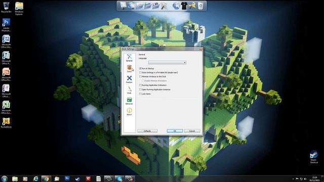Tick the Lock Items checkbox
This screenshot has height=182, width=324.
(141, 94)
